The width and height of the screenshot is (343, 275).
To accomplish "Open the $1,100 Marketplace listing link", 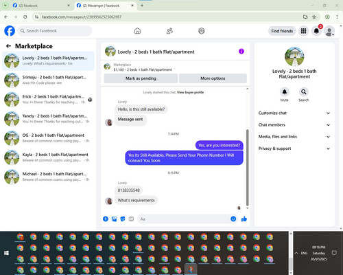I will pos(143,69).
